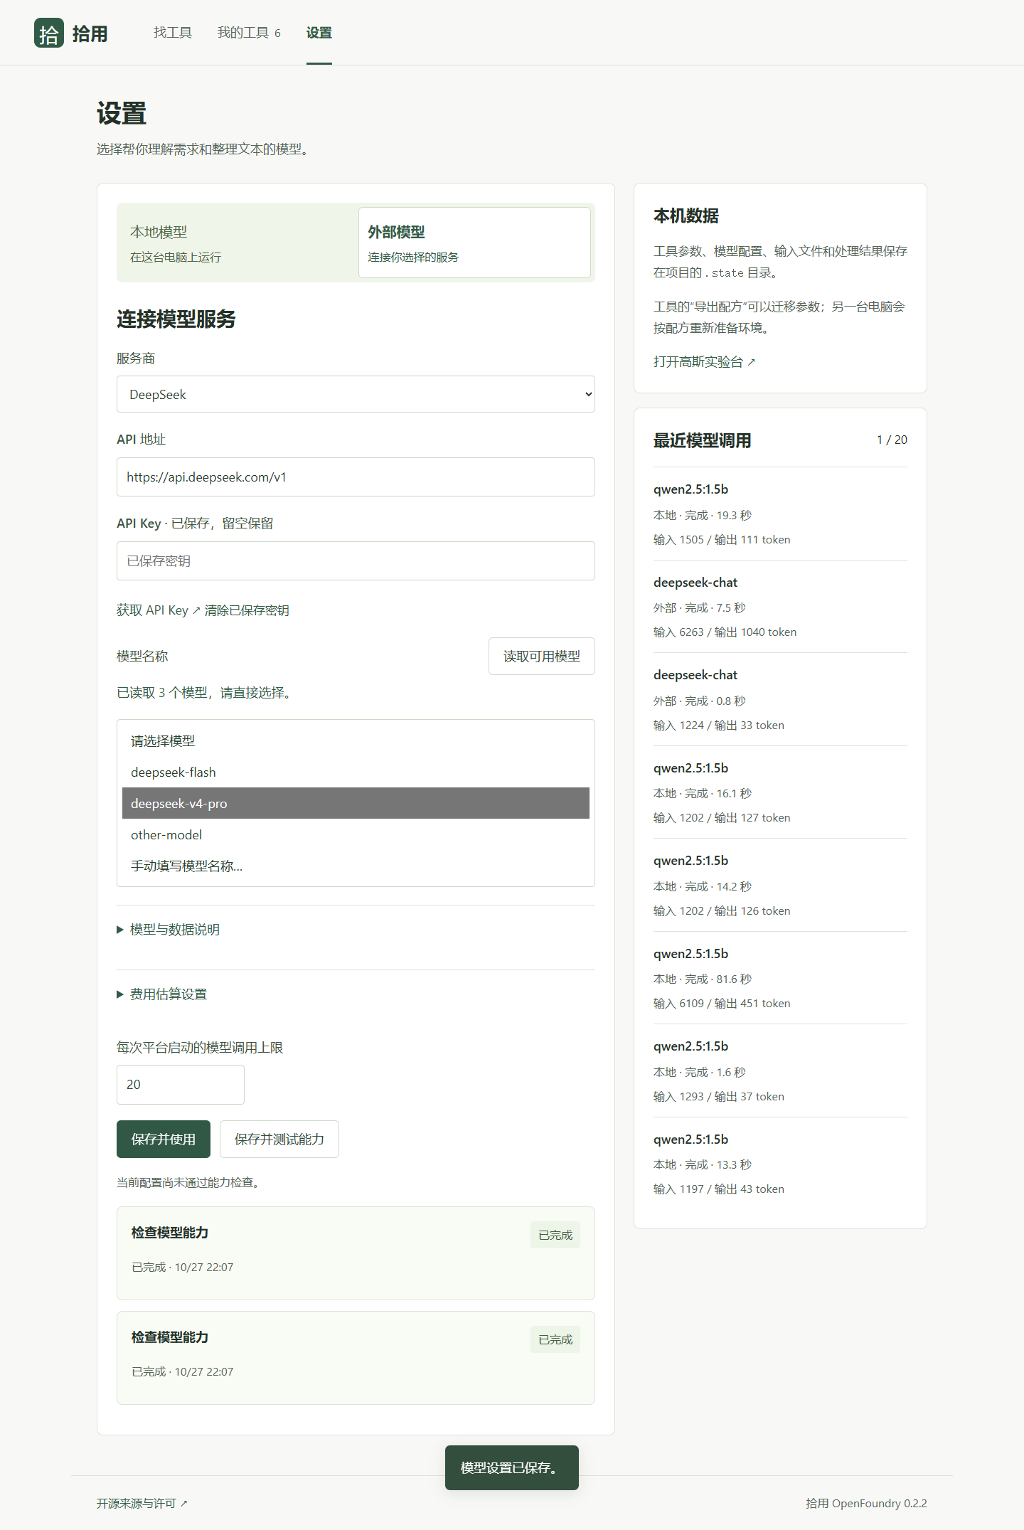Choose 手动填写模型名称 in the model list
This screenshot has width=1024, height=1530.
[x=356, y=866]
